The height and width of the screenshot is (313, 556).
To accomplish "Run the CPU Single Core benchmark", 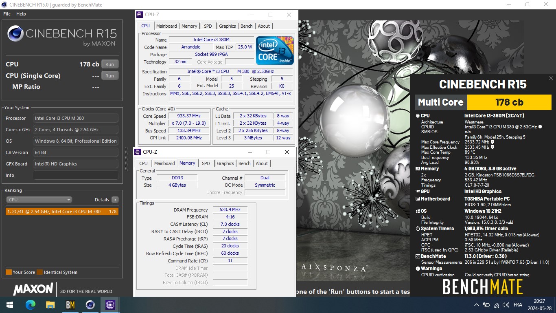I will tap(110, 76).
